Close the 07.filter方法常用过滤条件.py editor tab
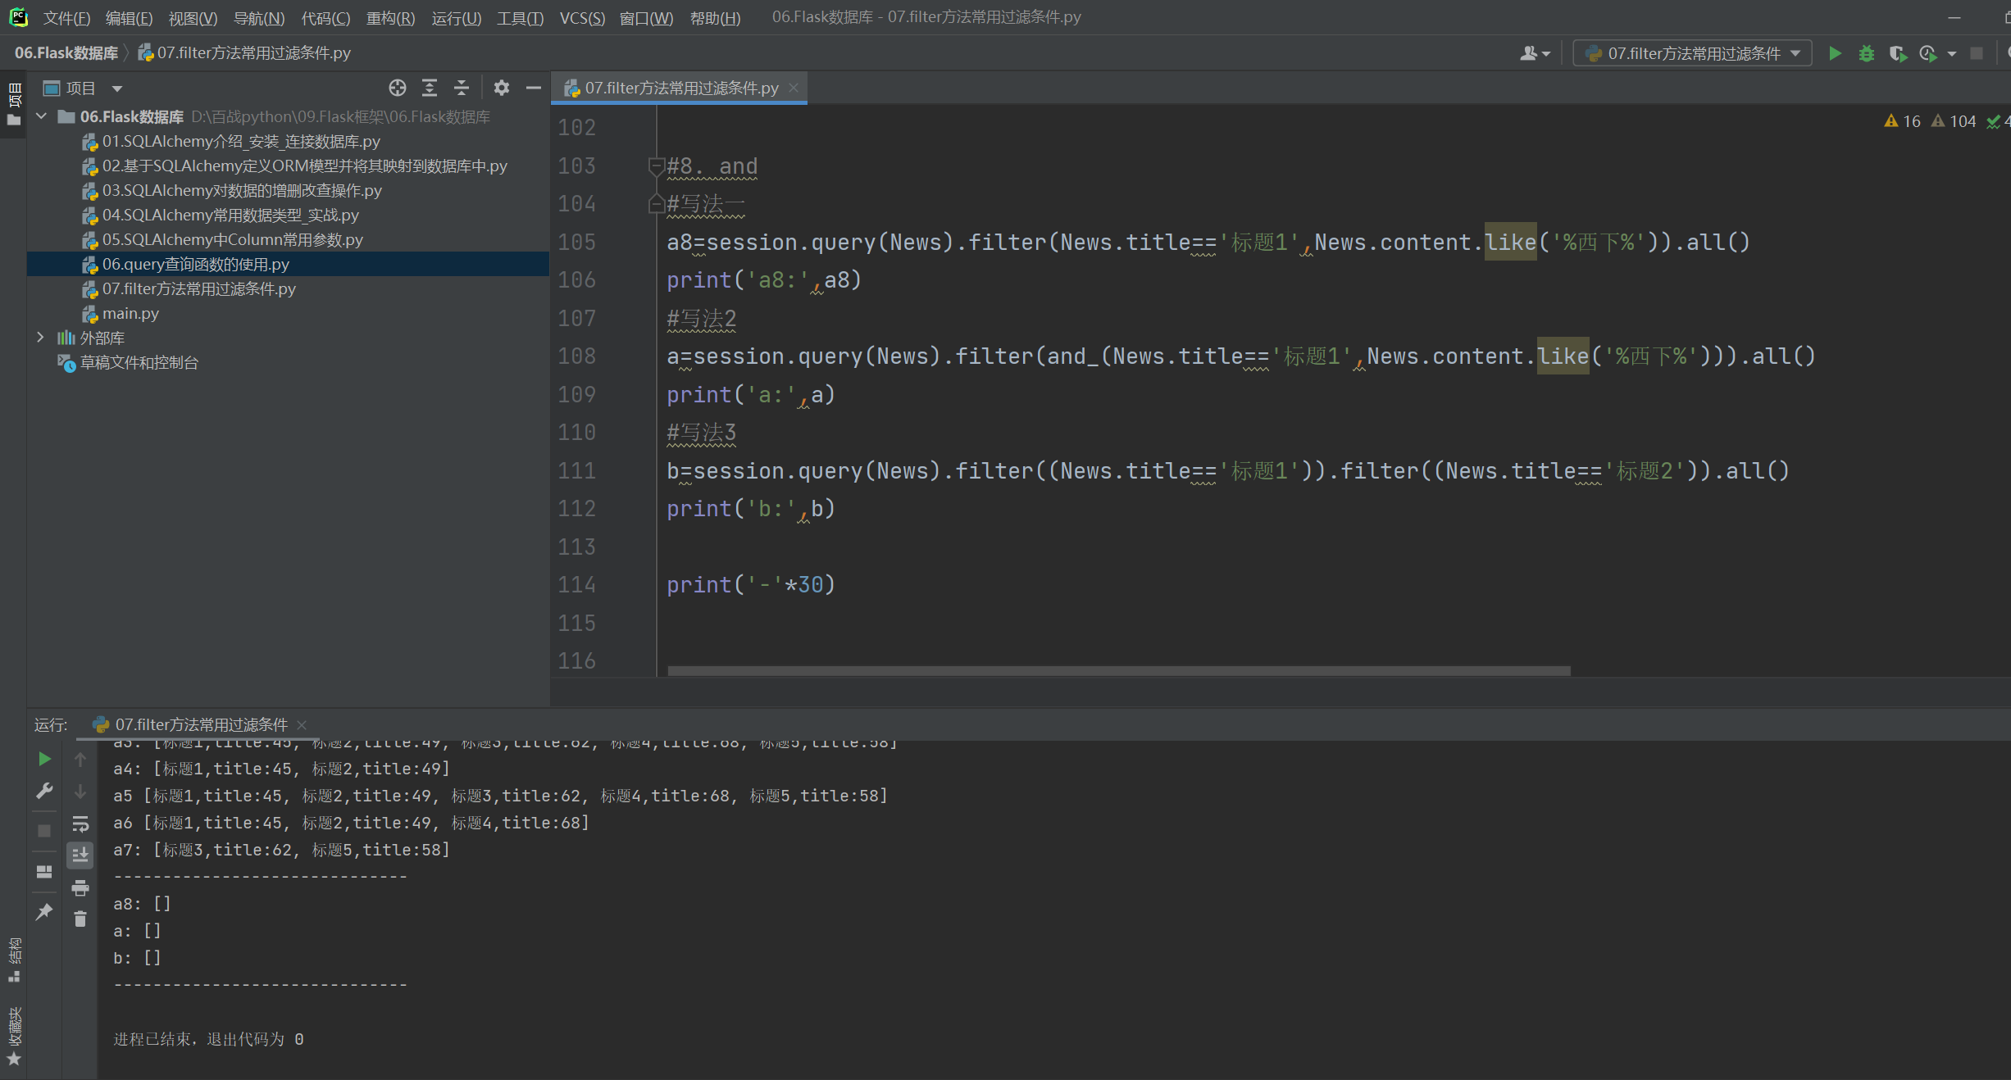The height and width of the screenshot is (1080, 2011). 794,88
